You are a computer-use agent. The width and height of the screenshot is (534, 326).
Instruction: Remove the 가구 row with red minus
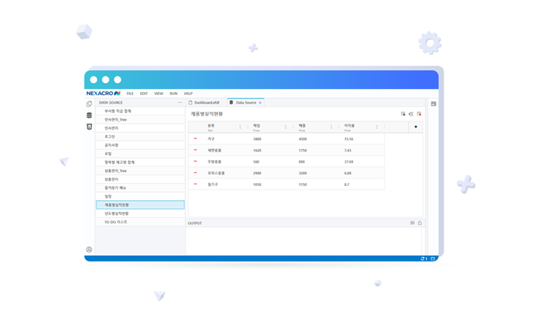196,139
